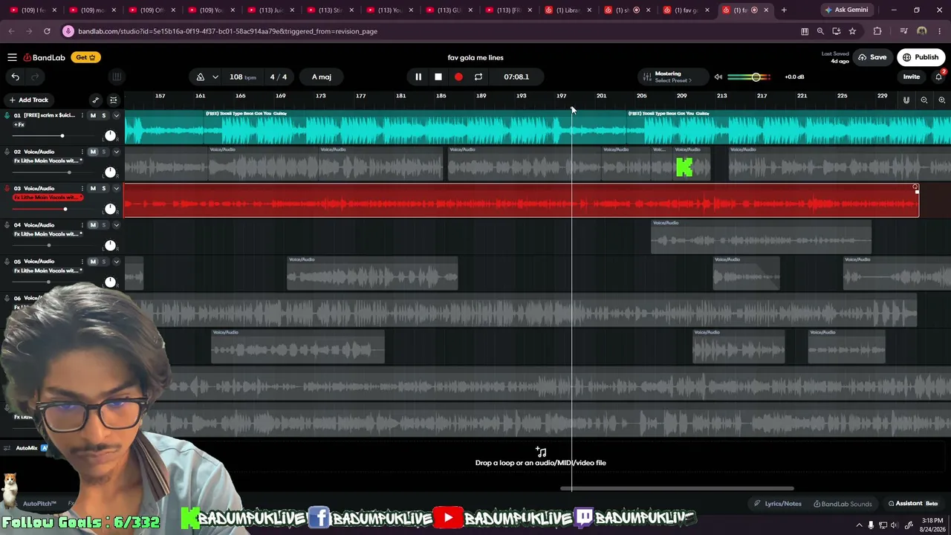The image size is (951, 535).
Task: Save the project
Action: coord(872,57)
